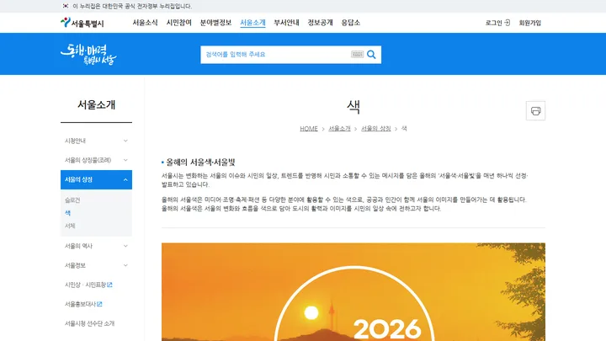Open the virtual keyboard icon in search
The width and height of the screenshot is (606, 341).
[357, 55]
